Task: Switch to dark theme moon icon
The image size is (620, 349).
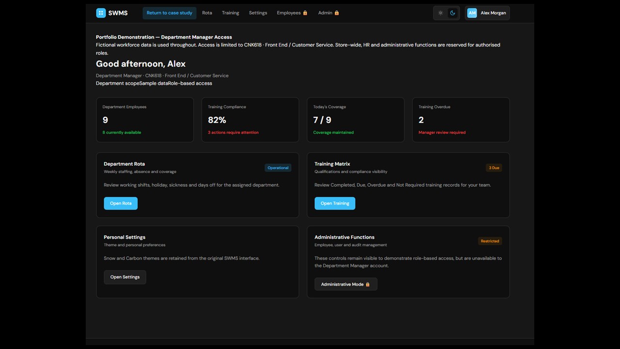Action: [453, 13]
